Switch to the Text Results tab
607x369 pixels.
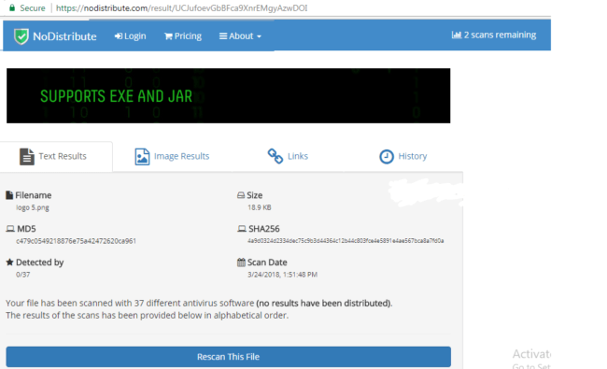[56, 156]
